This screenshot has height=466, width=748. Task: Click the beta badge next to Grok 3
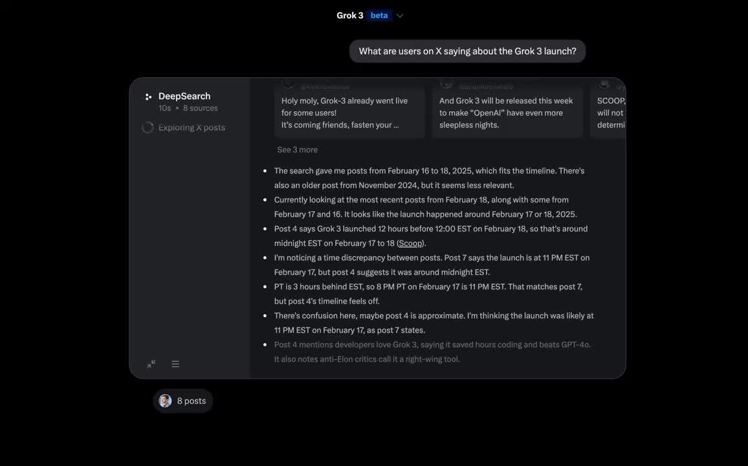[x=379, y=16]
